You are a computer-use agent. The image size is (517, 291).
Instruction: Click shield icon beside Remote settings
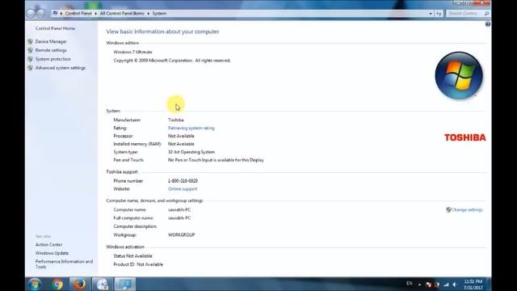point(31,50)
